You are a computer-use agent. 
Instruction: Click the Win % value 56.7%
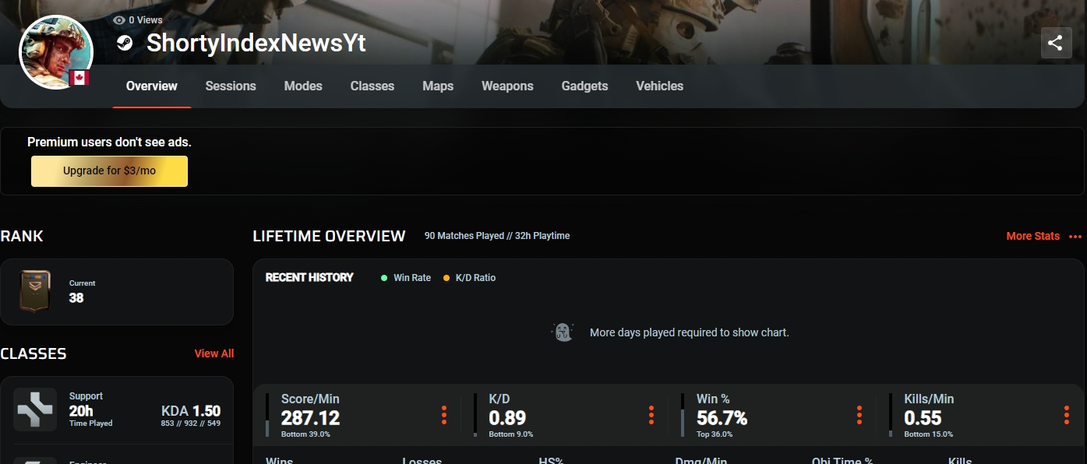[x=722, y=418]
